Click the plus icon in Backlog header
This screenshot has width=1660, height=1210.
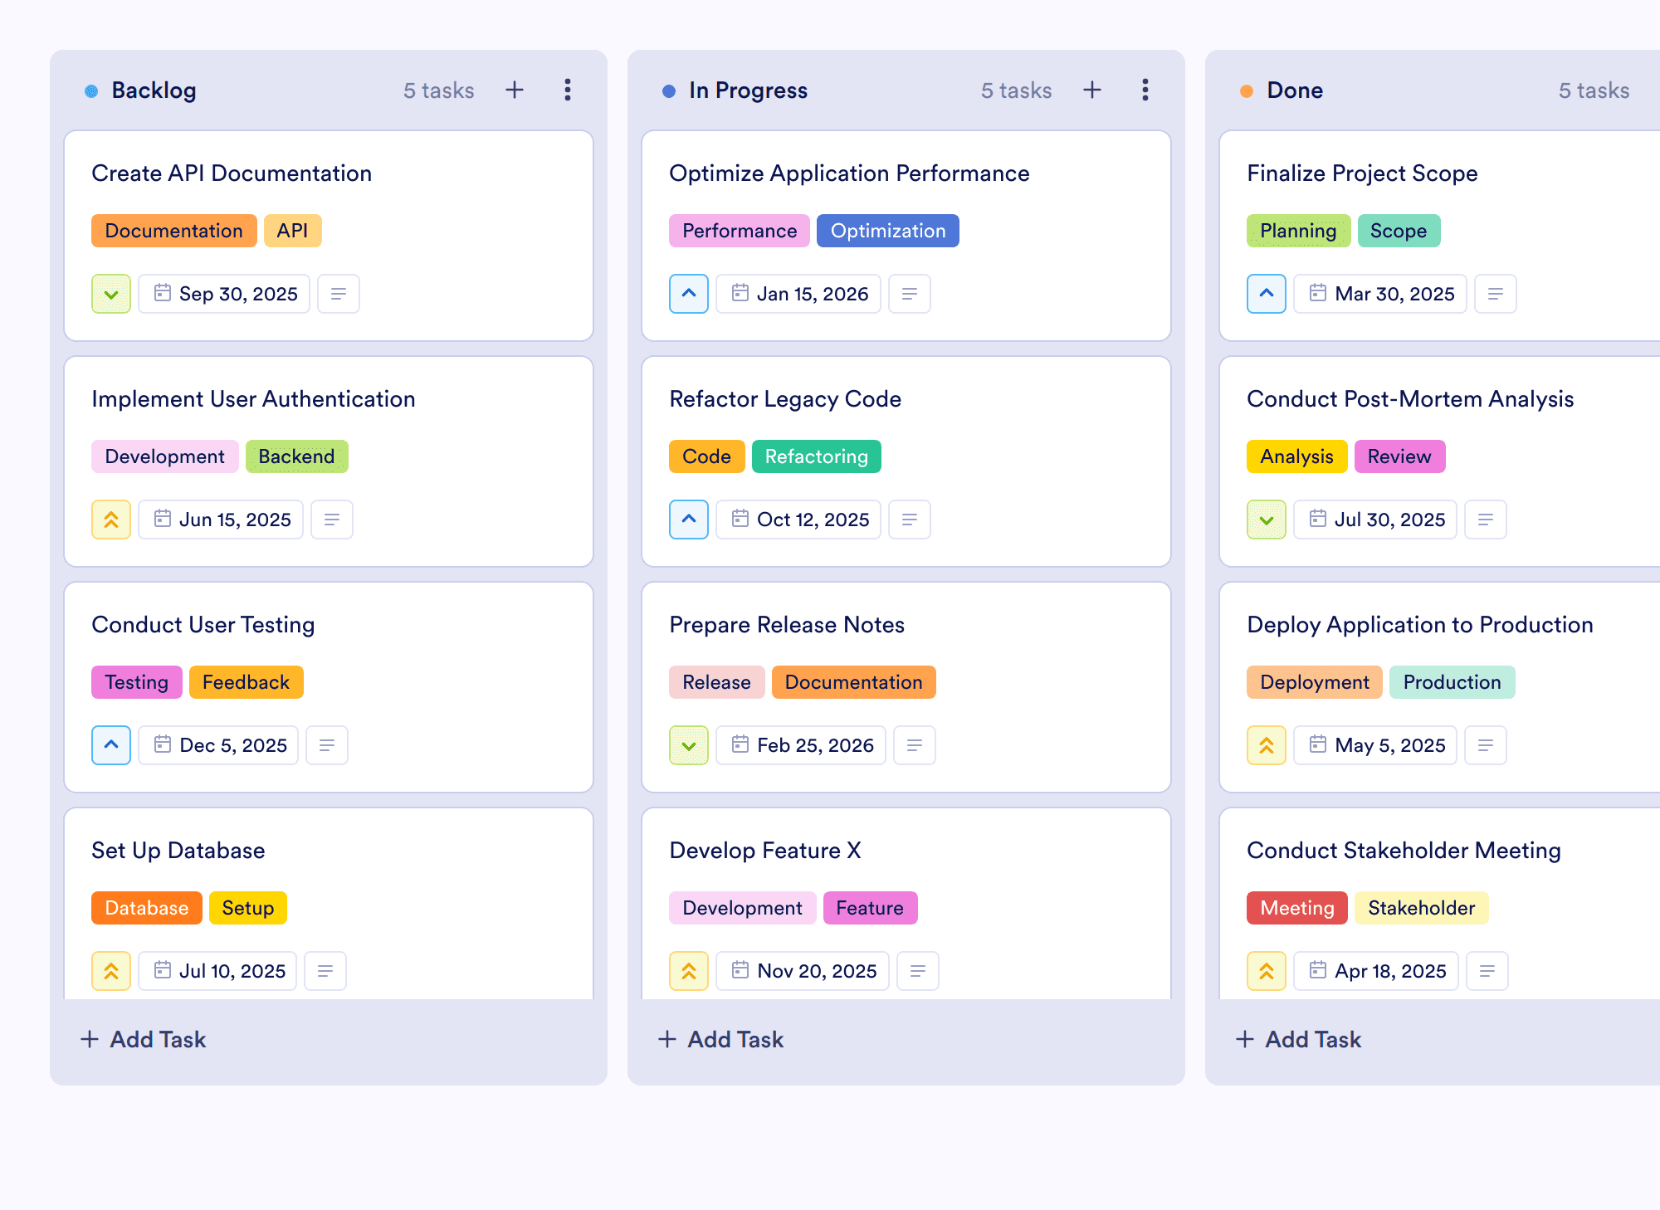[x=515, y=90]
